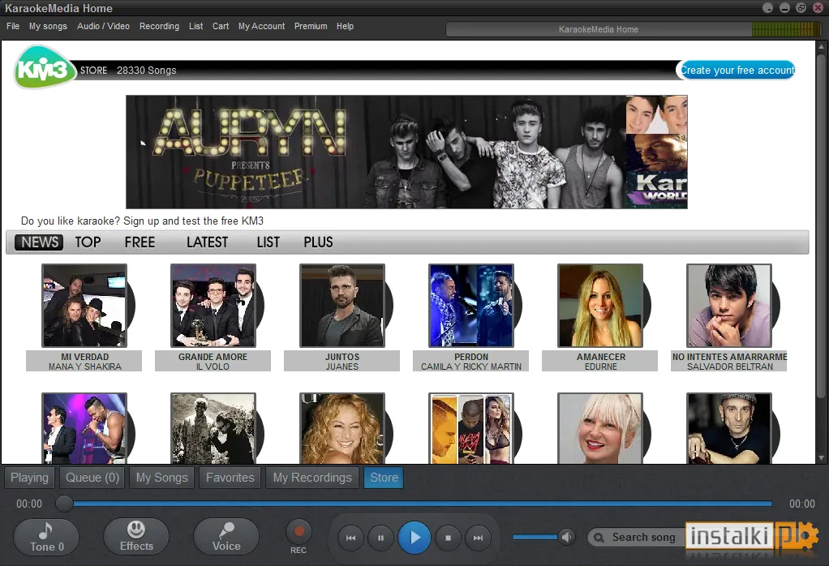This screenshot has height=566, width=829.
Task: Stop playback
Action: pos(447,538)
